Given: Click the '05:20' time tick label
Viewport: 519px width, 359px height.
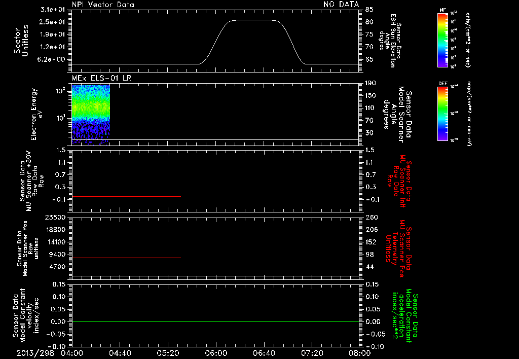Looking at the screenshot, I should coord(168,353).
